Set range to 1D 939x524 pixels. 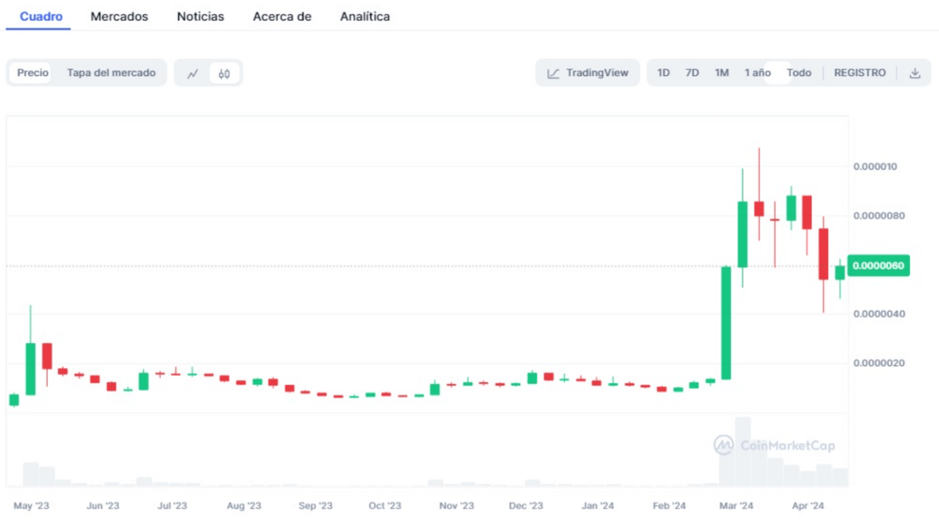click(x=663, y=73)
